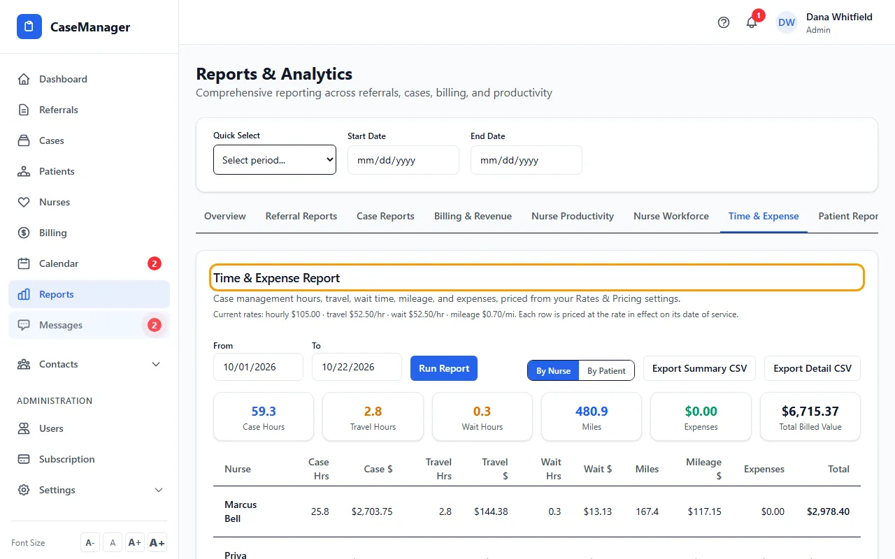Click the Run Report button
The image size is (895, 559).
(444, 368)
